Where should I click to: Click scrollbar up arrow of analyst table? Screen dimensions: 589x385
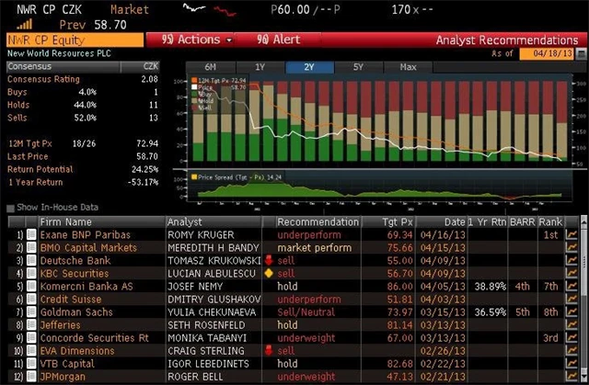[583, 222]
